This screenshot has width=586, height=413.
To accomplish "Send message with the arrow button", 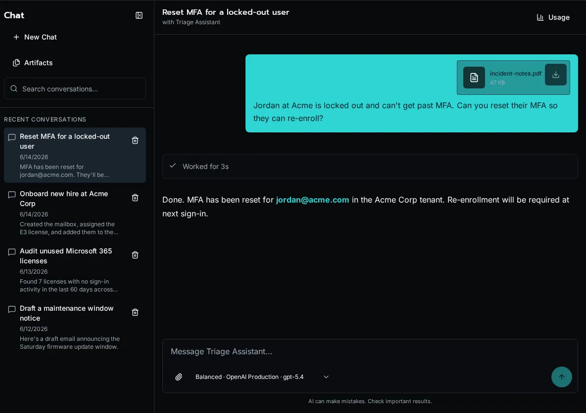I will (x=561, y=377).
